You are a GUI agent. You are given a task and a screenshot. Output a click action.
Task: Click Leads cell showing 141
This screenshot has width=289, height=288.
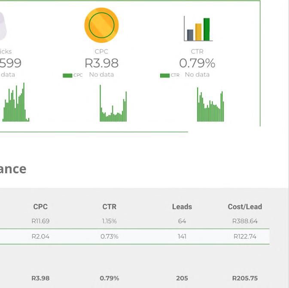tap(182, 236)
